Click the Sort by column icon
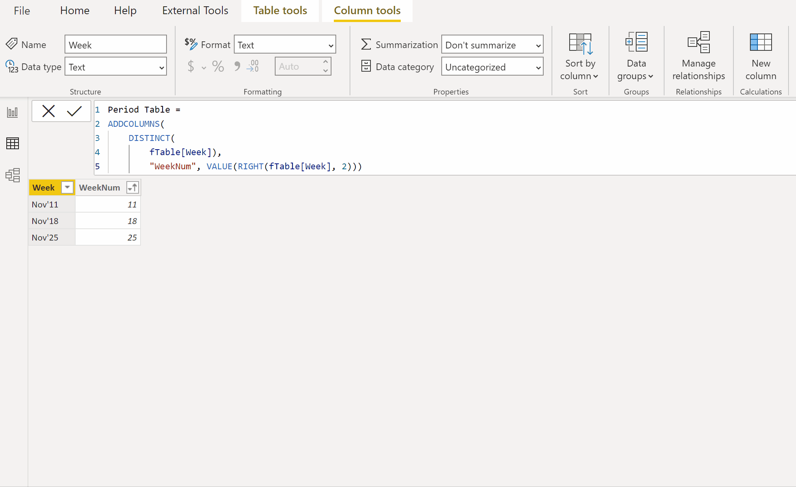 (x=580, y=44)
